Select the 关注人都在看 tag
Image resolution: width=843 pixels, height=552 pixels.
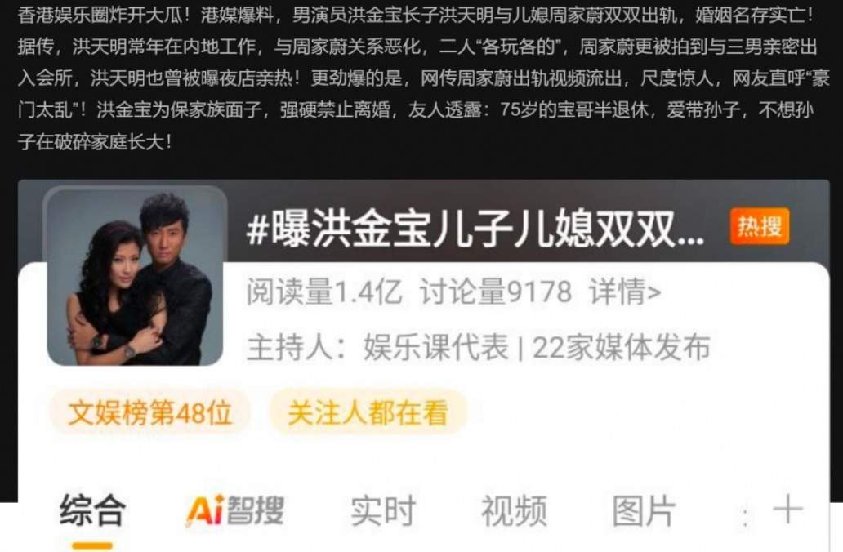point(368,413)
